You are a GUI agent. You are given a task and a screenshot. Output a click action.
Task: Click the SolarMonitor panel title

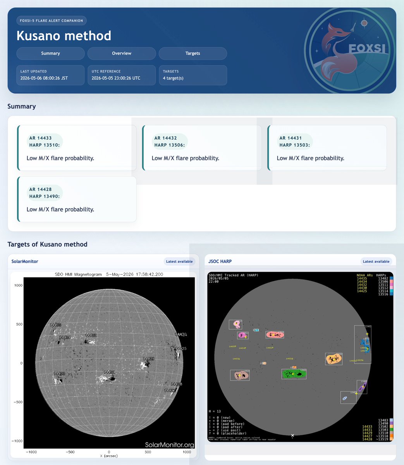[25, 262]
